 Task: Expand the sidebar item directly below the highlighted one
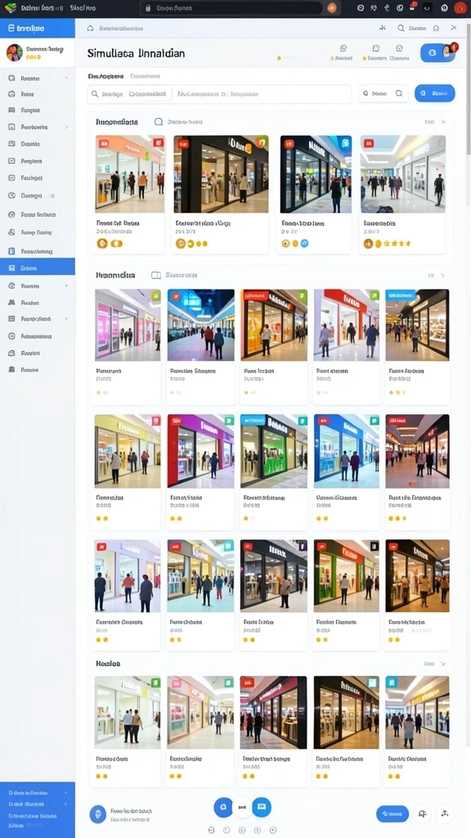[x=67, y=286]
